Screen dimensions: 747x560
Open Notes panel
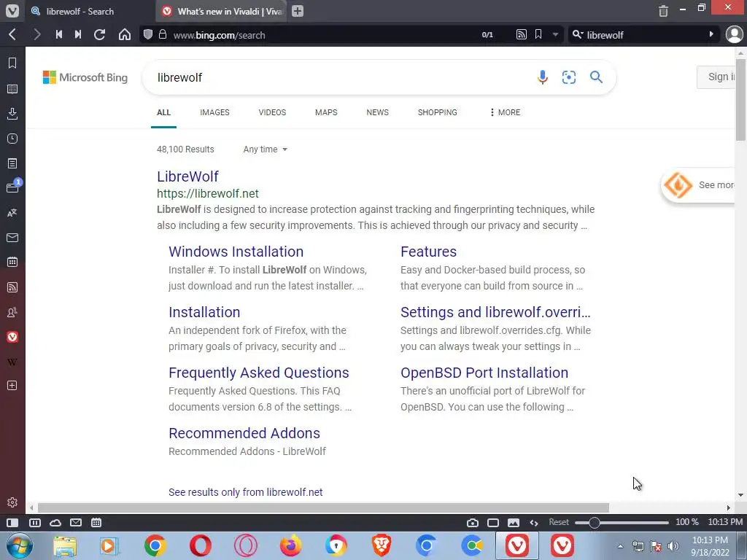click(12, 163)
